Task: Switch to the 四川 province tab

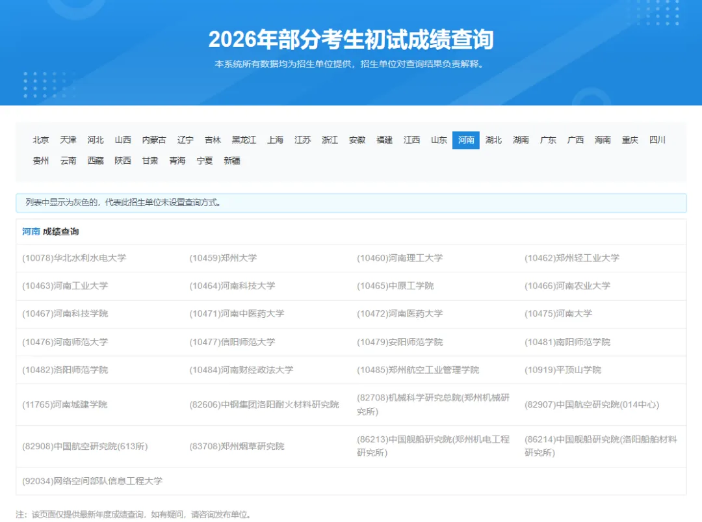Action: (657, 140)
